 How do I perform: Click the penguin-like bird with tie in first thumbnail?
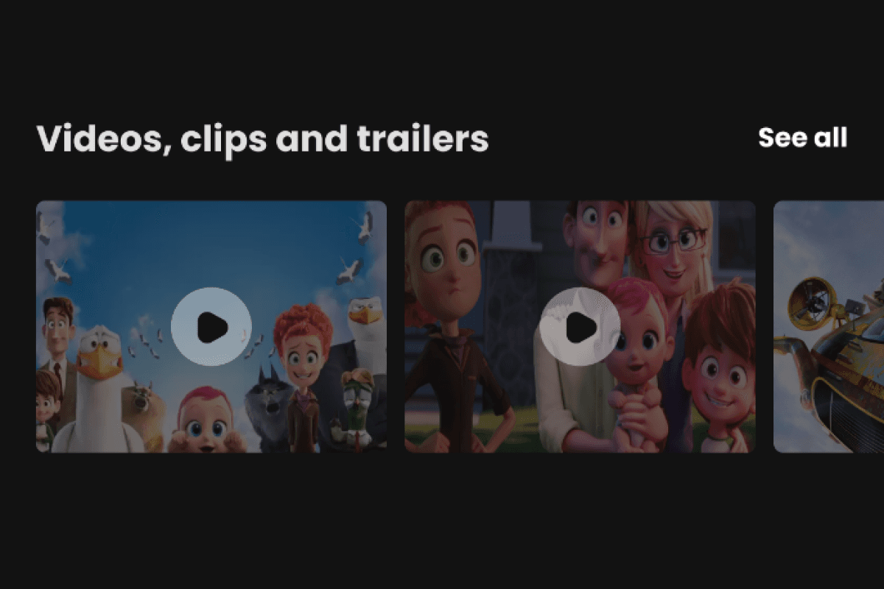coord(356,409)
